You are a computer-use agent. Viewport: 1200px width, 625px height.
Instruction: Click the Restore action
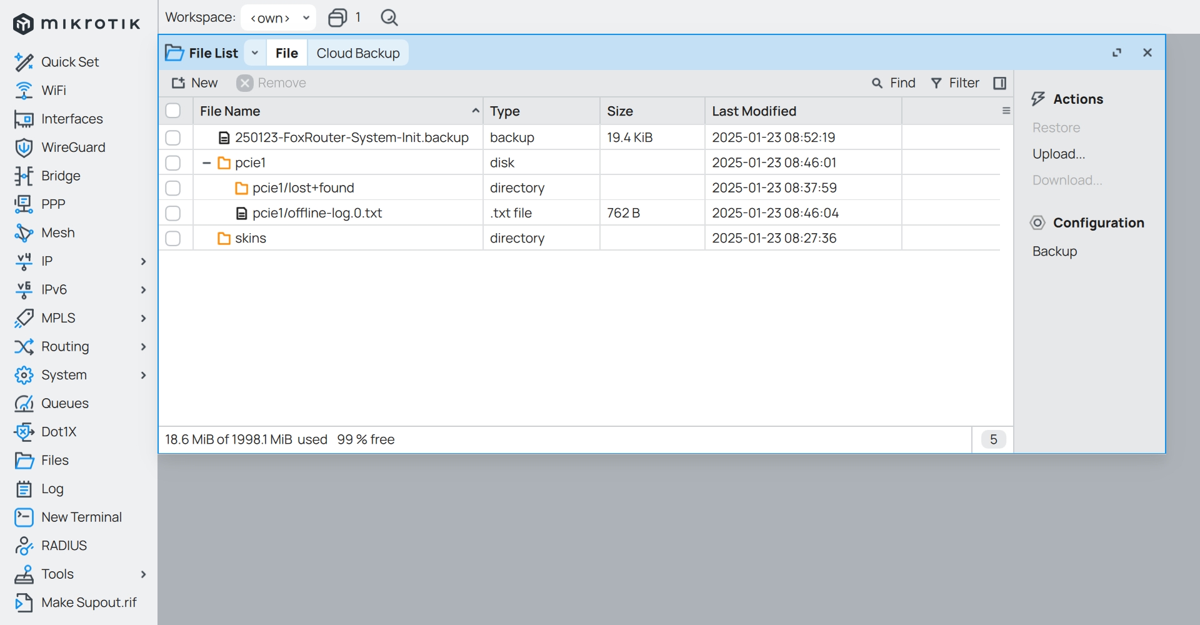[1056, 127]
